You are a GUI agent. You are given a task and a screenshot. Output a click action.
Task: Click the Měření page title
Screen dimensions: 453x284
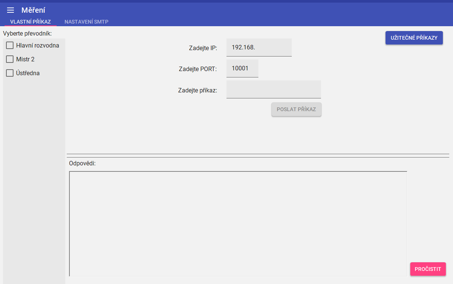point(33,10)
